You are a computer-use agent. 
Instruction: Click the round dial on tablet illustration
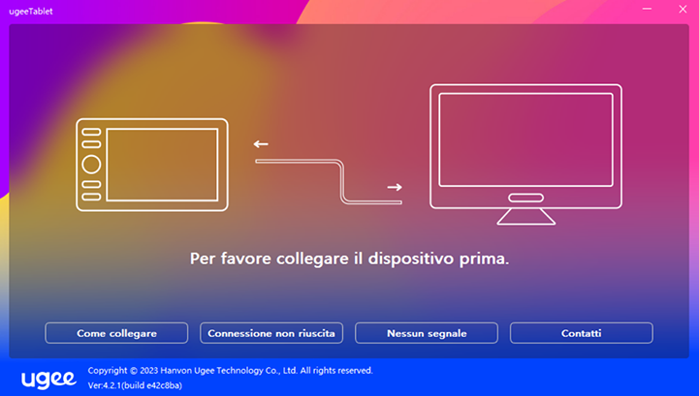(91, 165)
